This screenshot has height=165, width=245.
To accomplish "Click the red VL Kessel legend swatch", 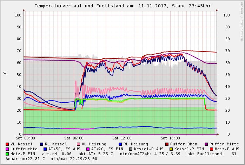I will 7,144.
